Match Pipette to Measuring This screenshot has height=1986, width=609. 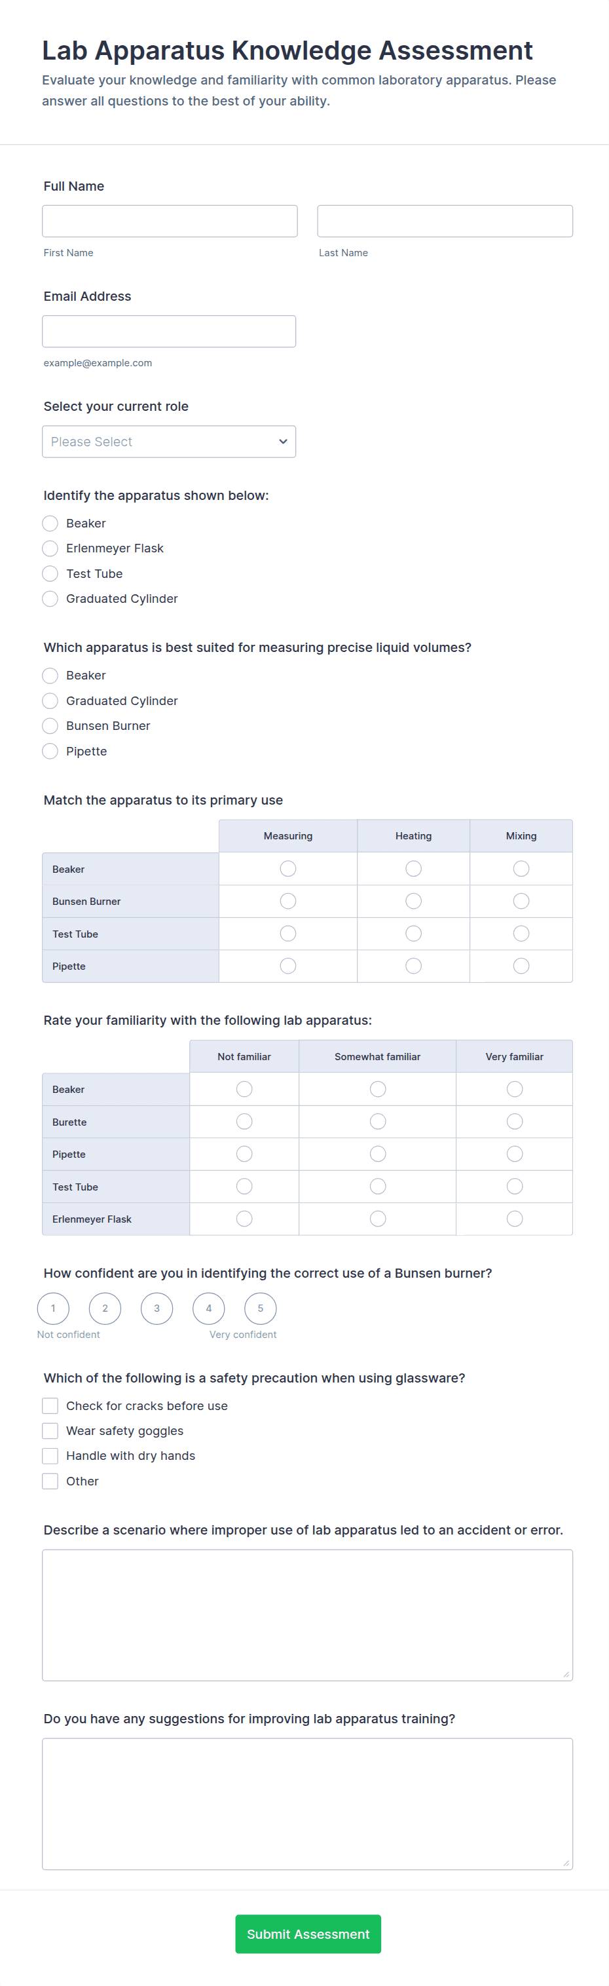tap(288, 966)
